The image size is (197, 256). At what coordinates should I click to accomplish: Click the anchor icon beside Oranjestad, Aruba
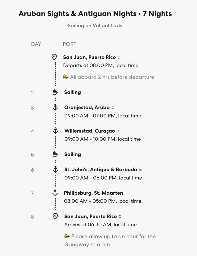[55, 107]
